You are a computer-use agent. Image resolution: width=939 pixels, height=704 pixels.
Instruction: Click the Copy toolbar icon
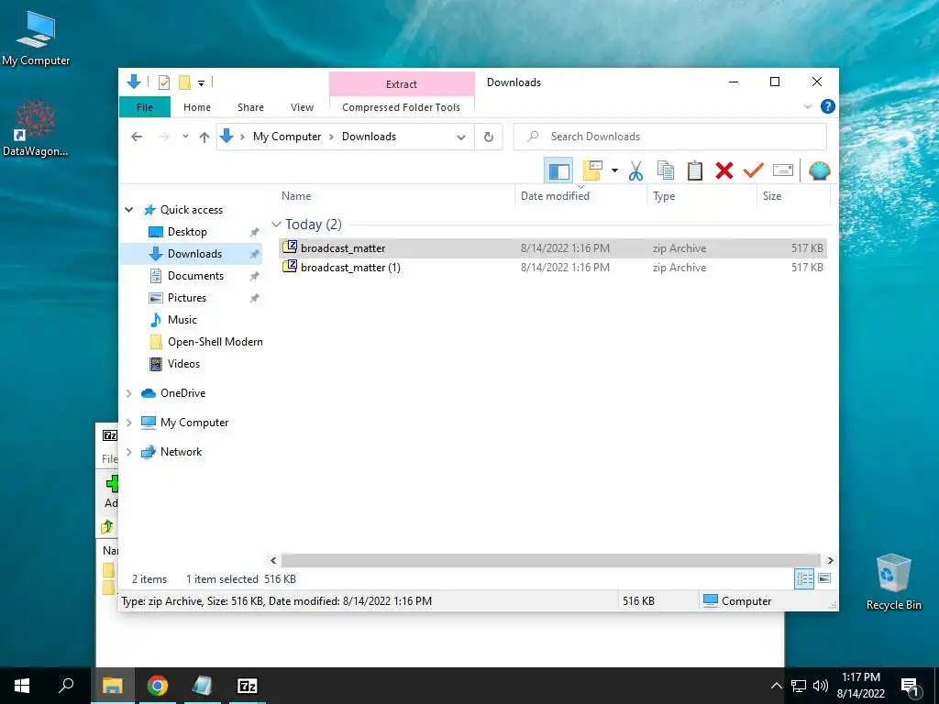coord(666,171)
